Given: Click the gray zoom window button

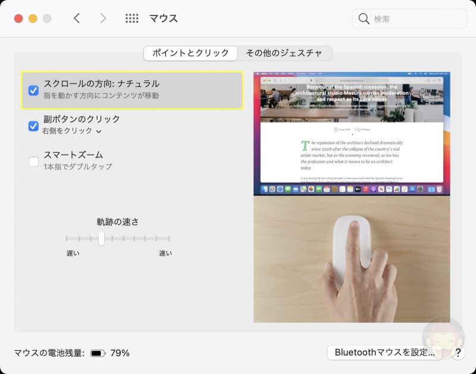Looking at the screenshot, I should (x=47, y=18).
